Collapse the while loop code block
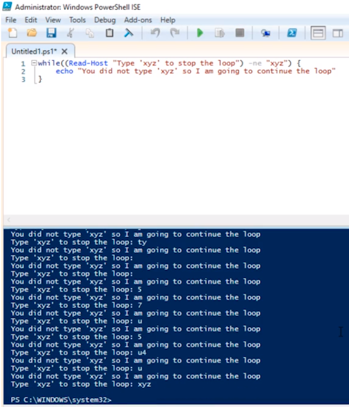 click(x=34, y=63)
